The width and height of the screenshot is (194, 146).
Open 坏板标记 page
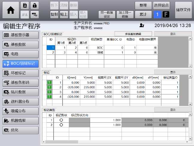point(21,73)
